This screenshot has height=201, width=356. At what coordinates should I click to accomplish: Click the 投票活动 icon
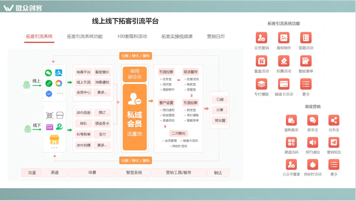[284, 61]
